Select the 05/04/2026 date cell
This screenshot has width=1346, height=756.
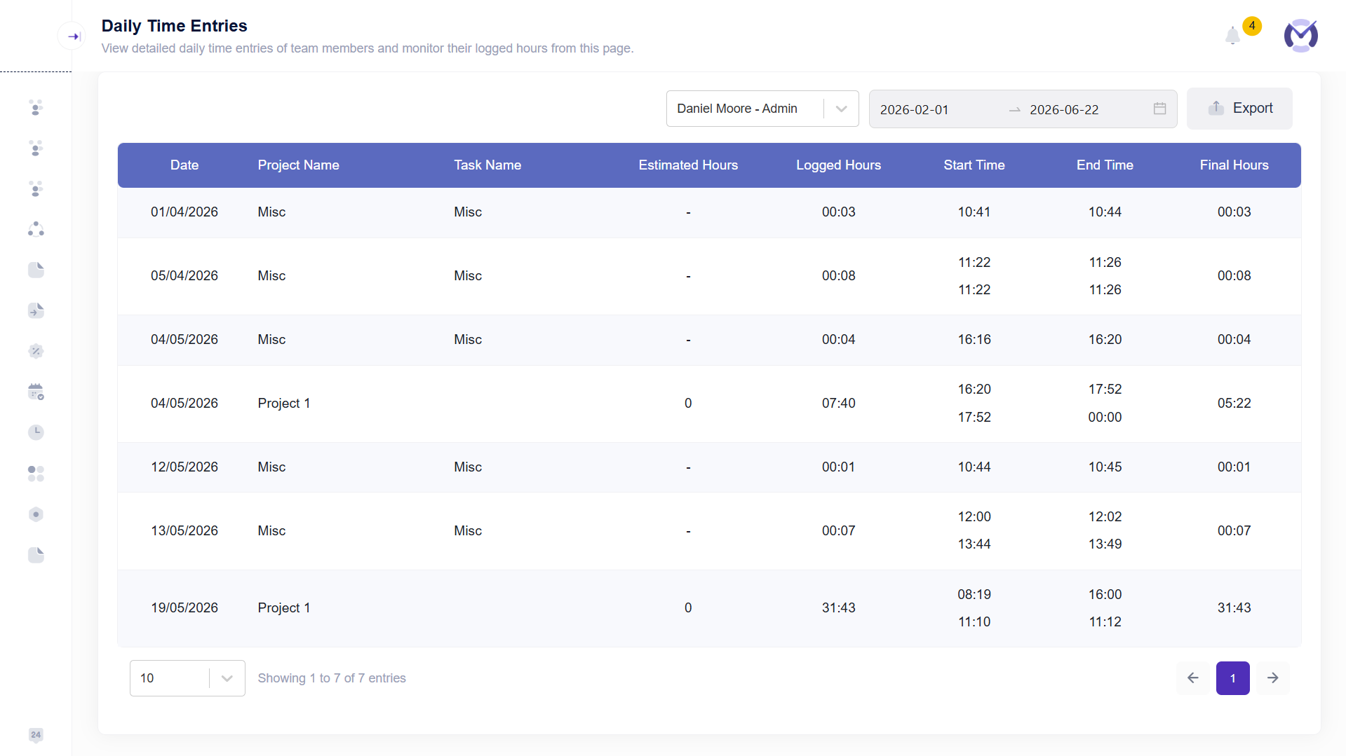point(184,276)
